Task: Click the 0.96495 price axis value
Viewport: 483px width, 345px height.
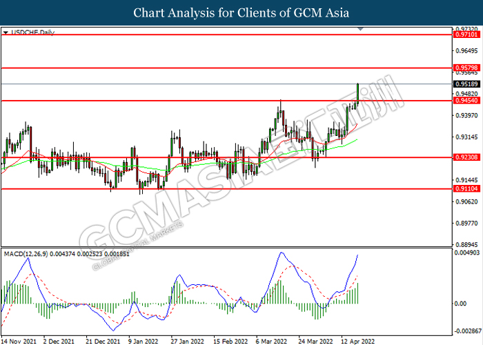Action: click(x=466, y=50)
